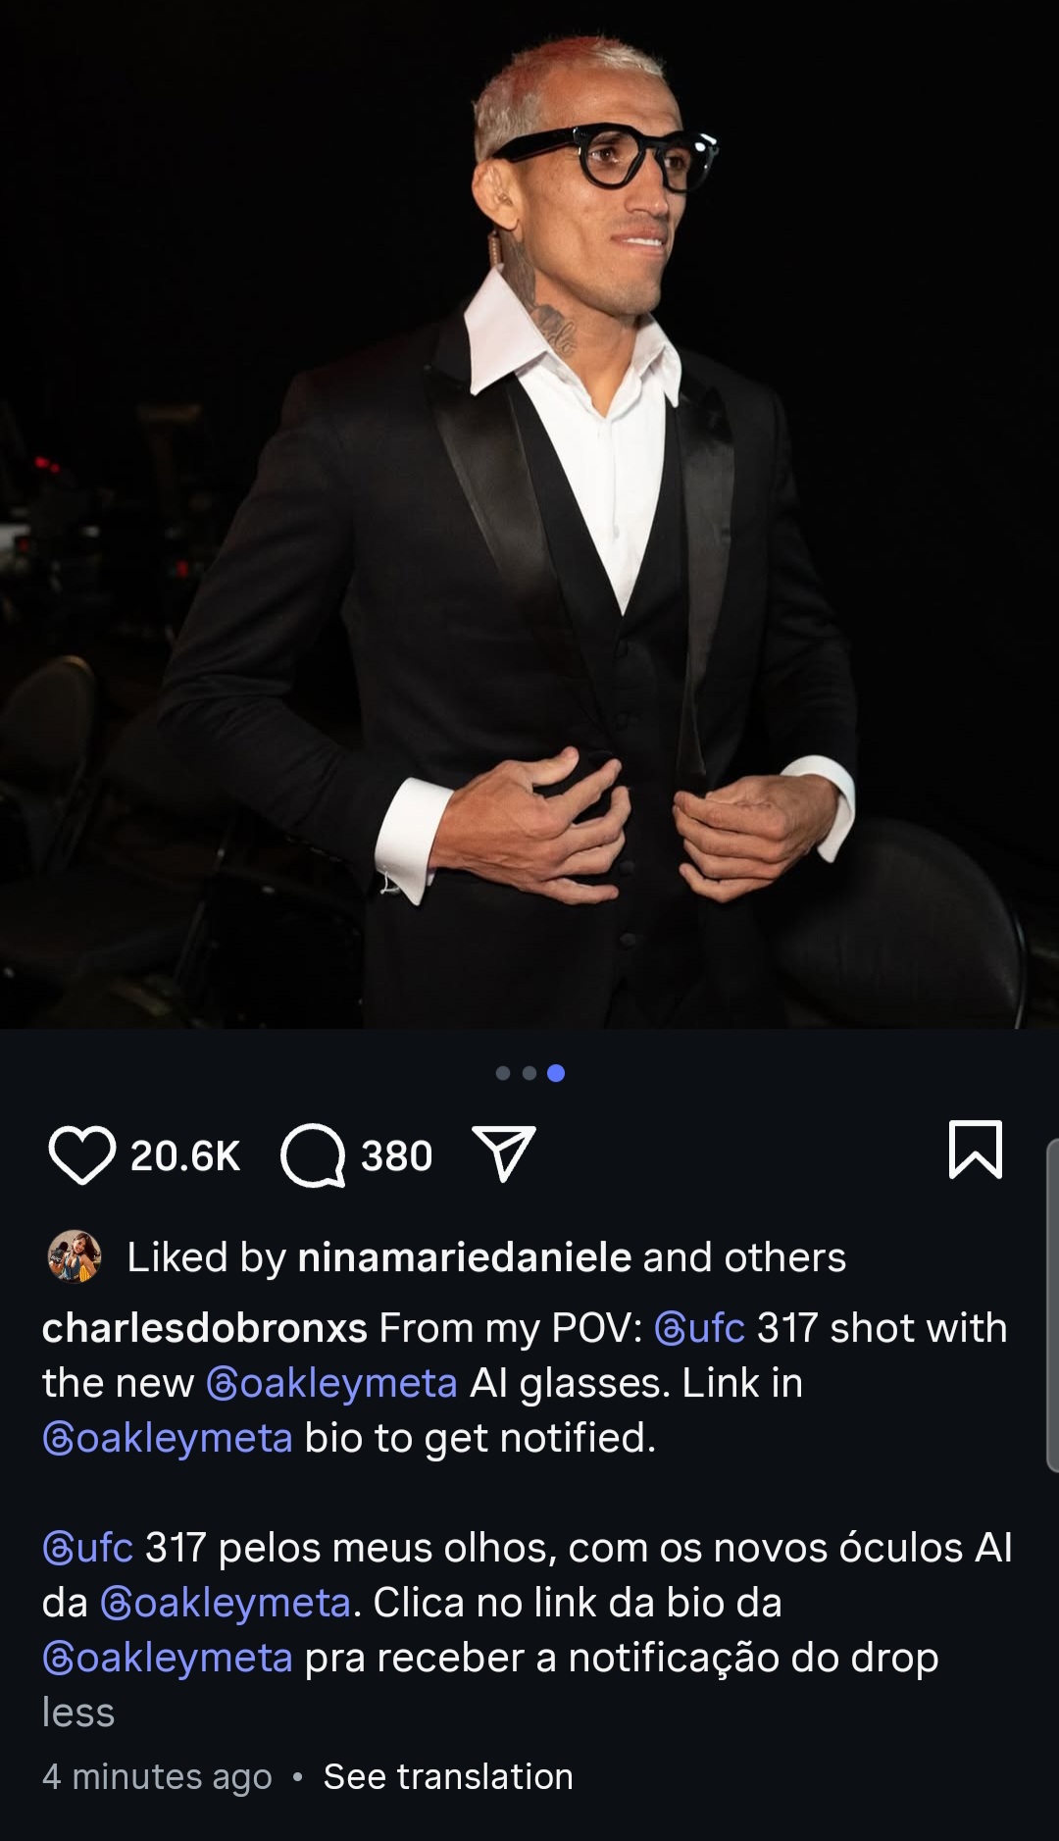The height and width of the screenshot is (1841, 1059).
Task: Click 'and others' to view likers
Action: [x=744, y=1257]
